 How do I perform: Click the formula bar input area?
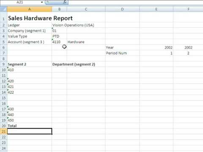pos(136,2)
